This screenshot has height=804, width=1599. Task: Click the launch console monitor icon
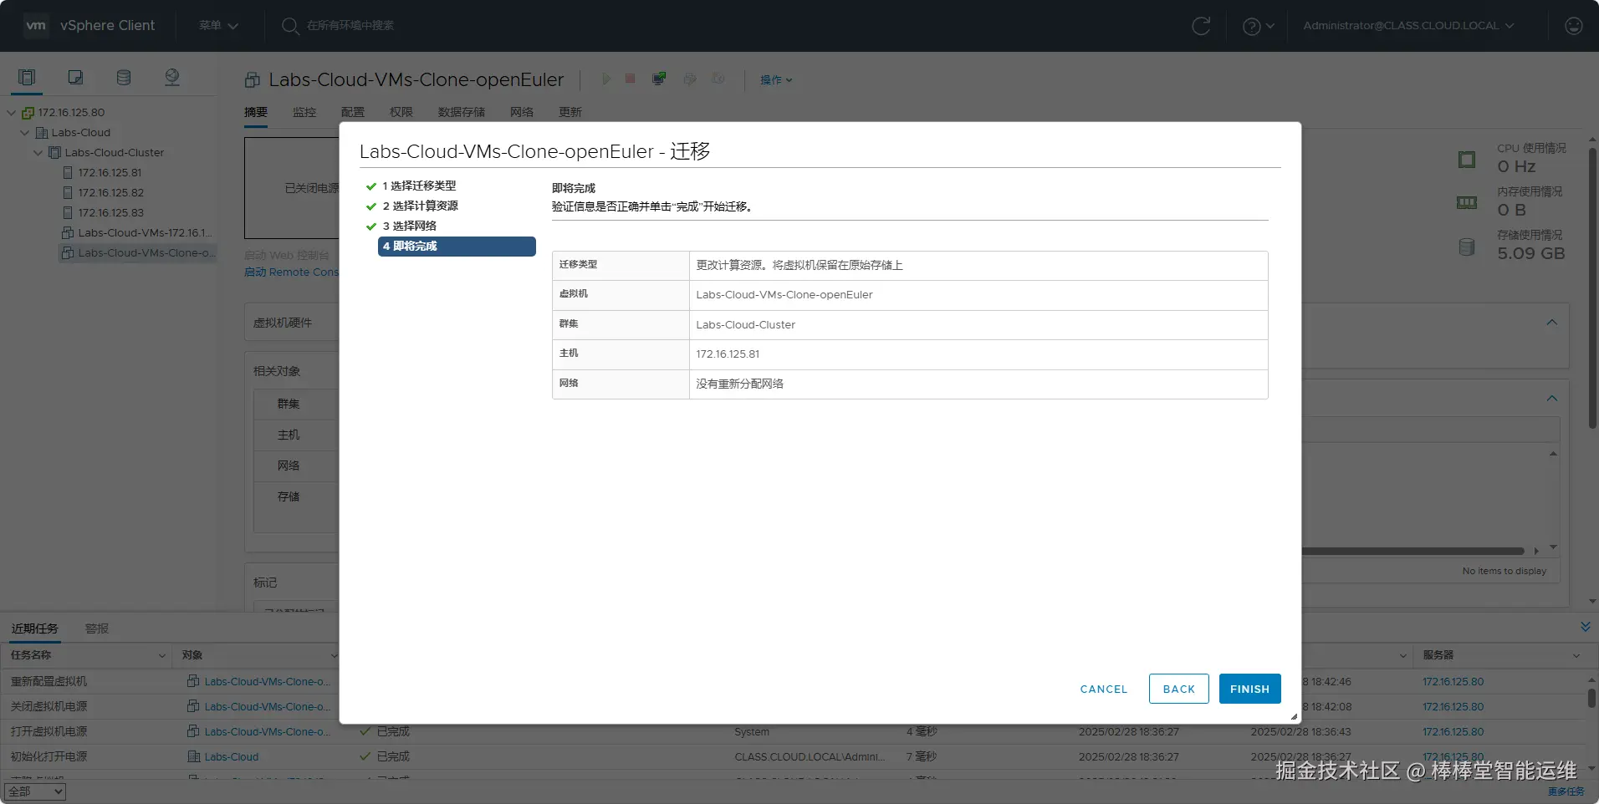coord(659,79)
